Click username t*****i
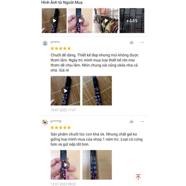The width and height of the screenshot is (186, 186). click(55, 42)
